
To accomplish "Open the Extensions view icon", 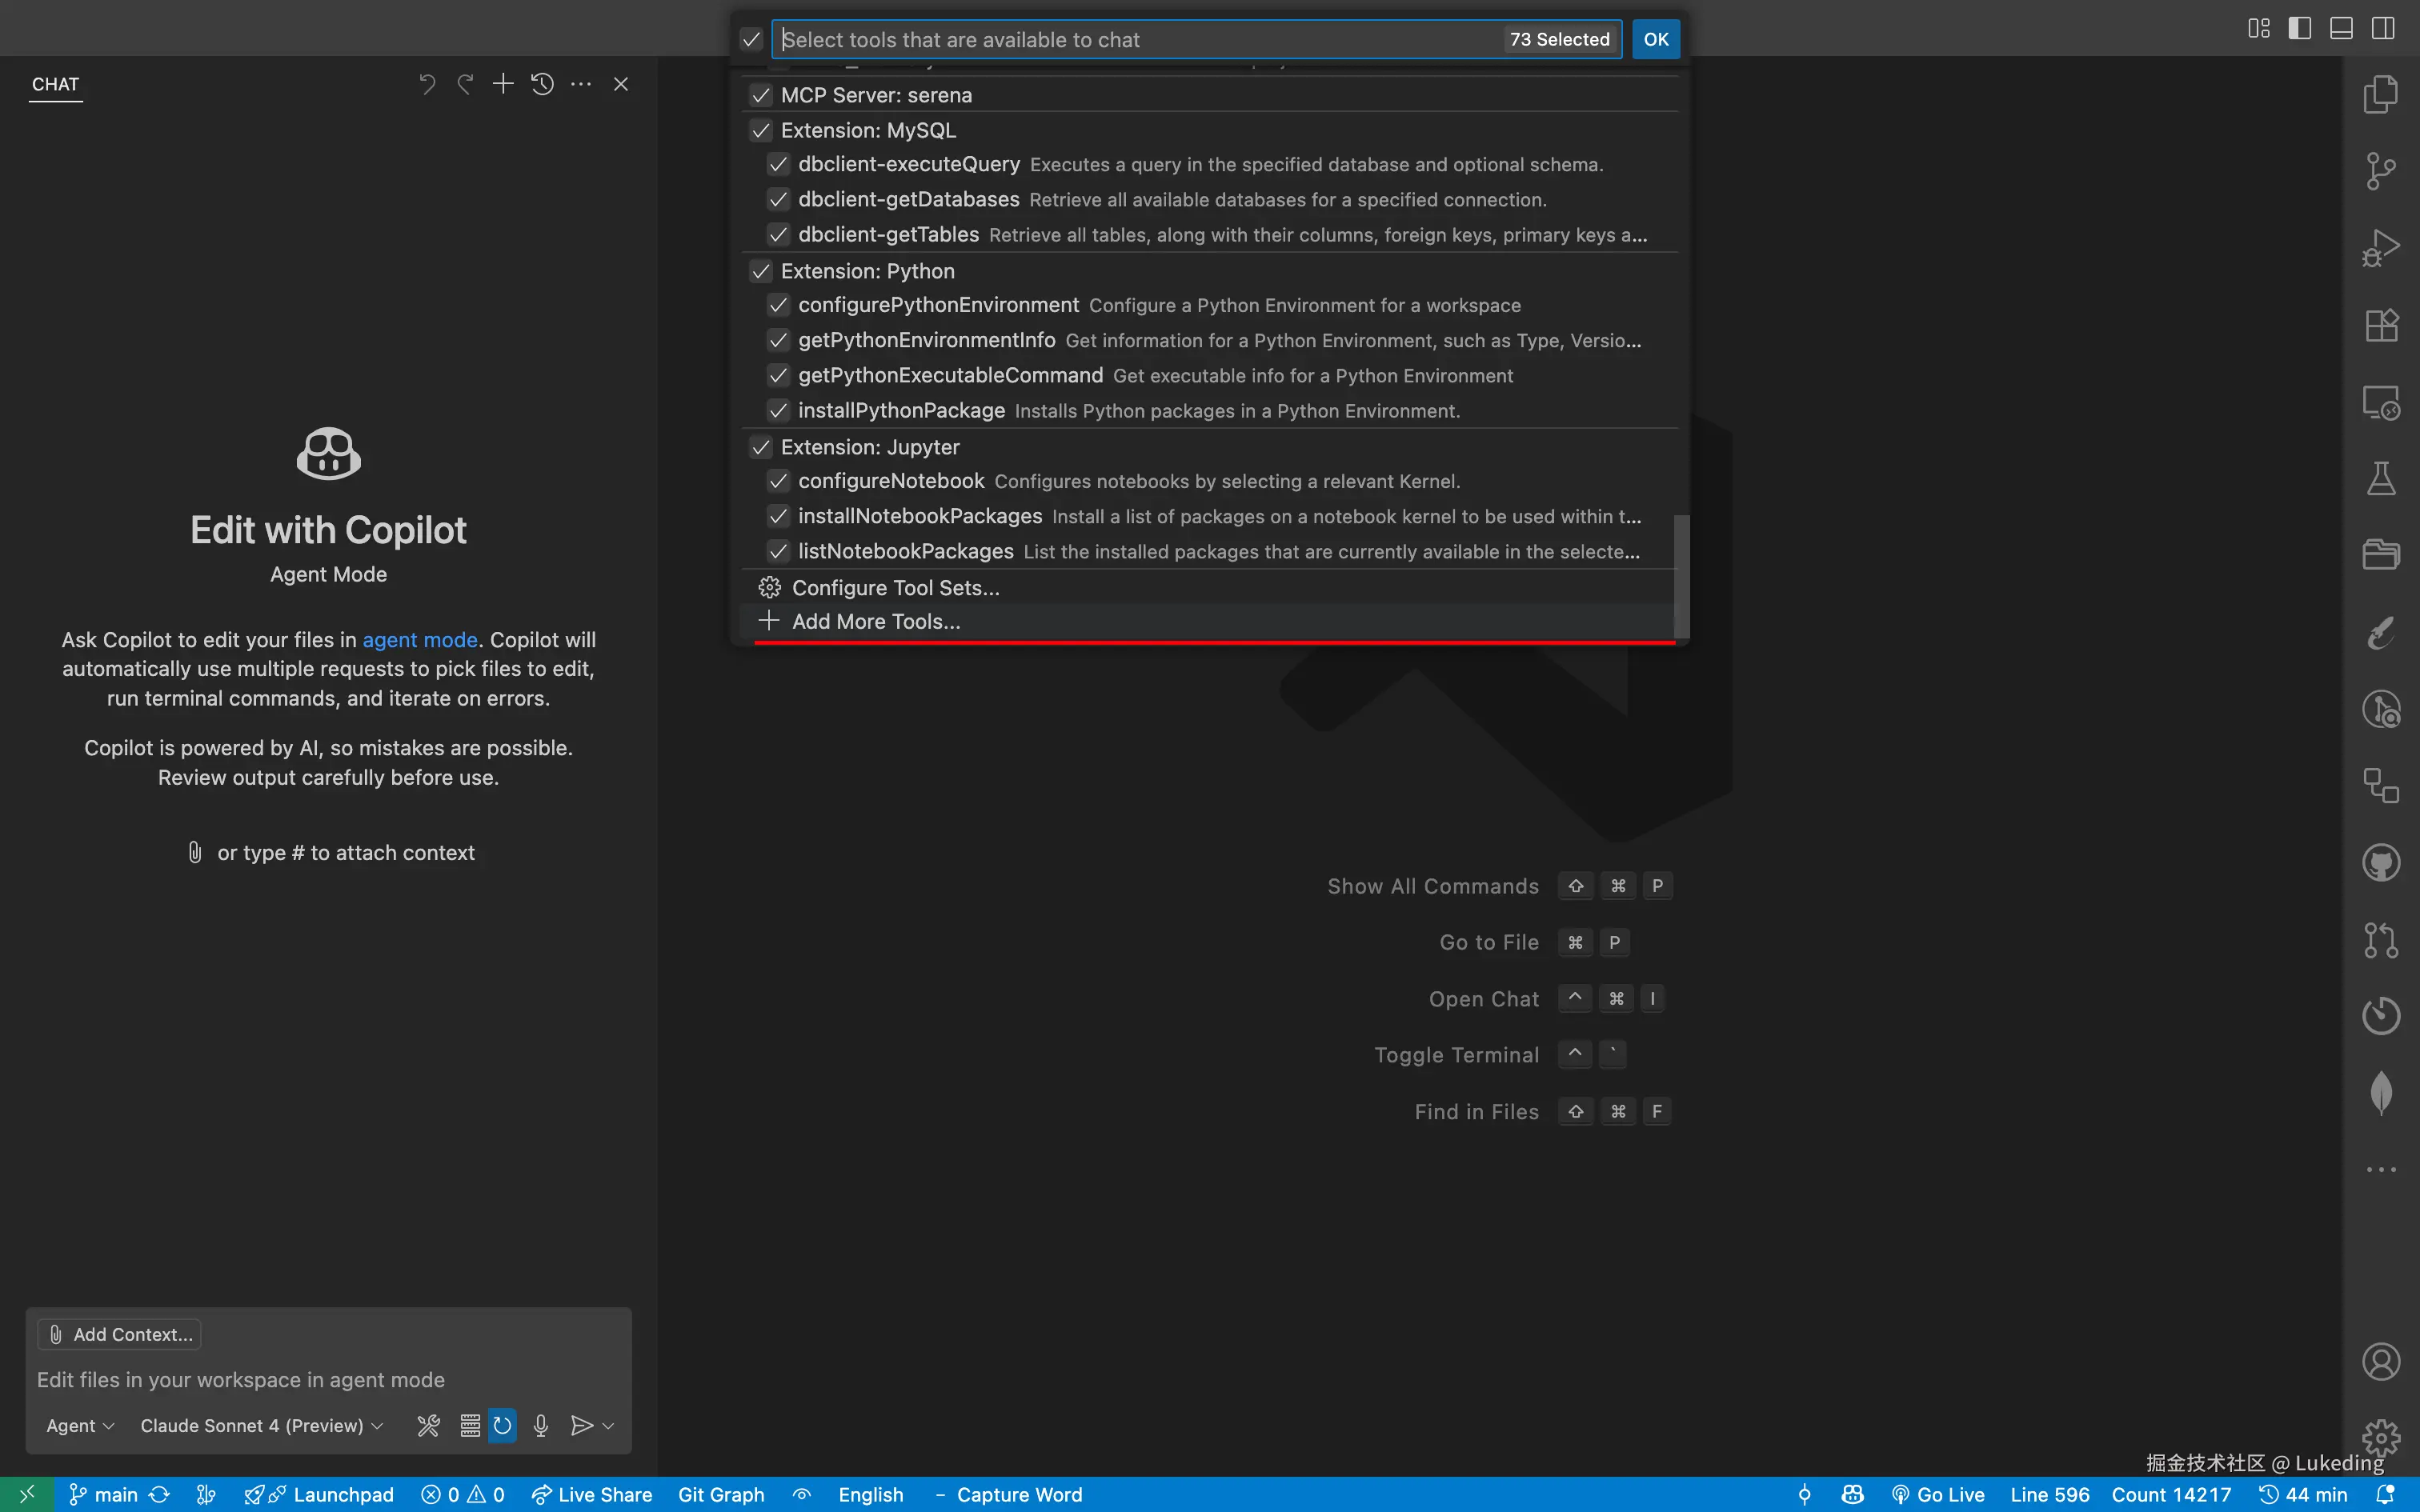I will click(2381, 325).
